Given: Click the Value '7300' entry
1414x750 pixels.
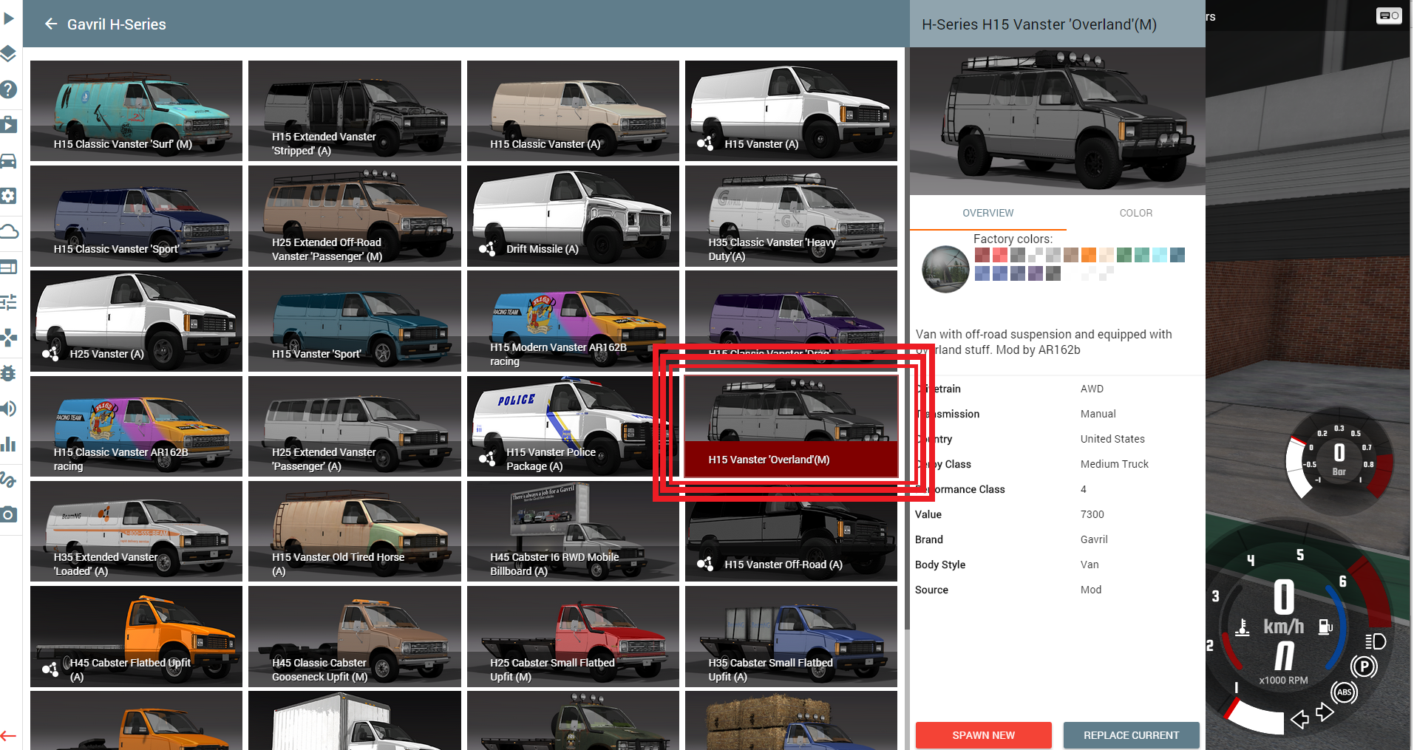Looking at the screenshot, I should coord(1092,514).
